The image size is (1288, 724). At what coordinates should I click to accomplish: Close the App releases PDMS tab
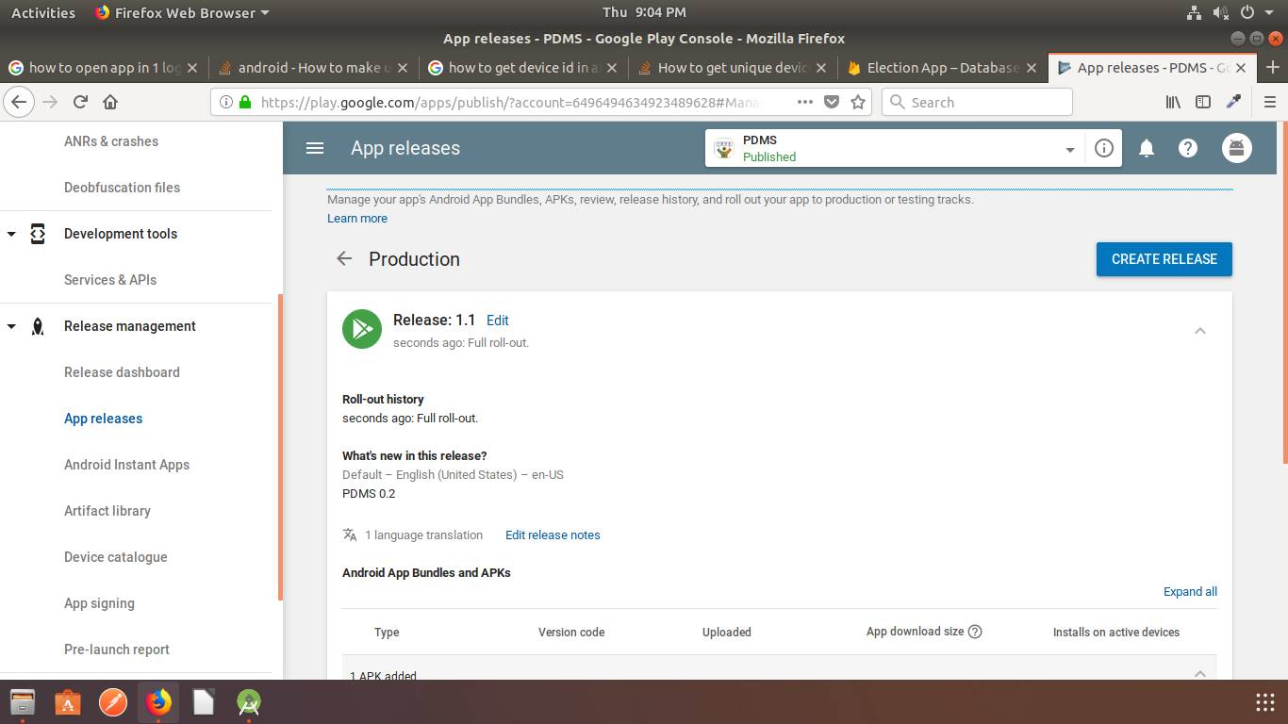pos(1241,68)
